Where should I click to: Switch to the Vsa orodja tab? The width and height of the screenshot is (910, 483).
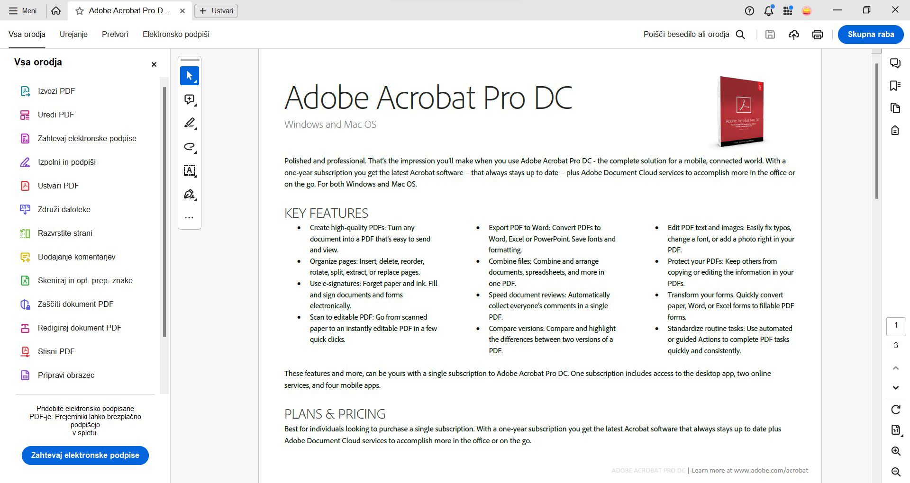[x=27, y=34]
